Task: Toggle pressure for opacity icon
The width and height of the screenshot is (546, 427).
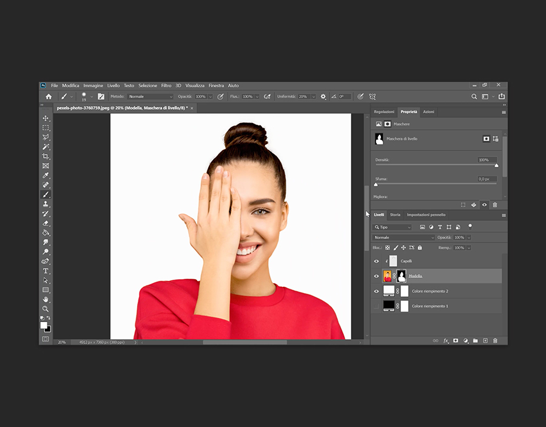Action: click(220, 96)
